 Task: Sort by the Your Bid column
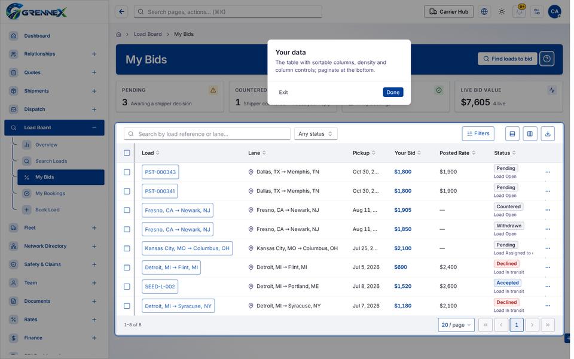(407, 153)
